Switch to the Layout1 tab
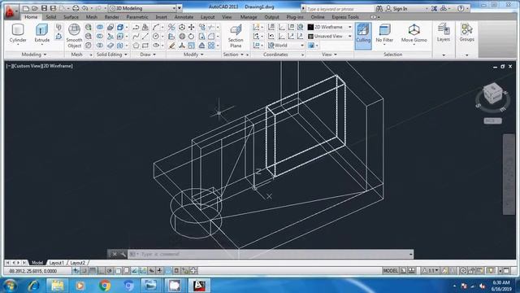 tap(56, 263)
